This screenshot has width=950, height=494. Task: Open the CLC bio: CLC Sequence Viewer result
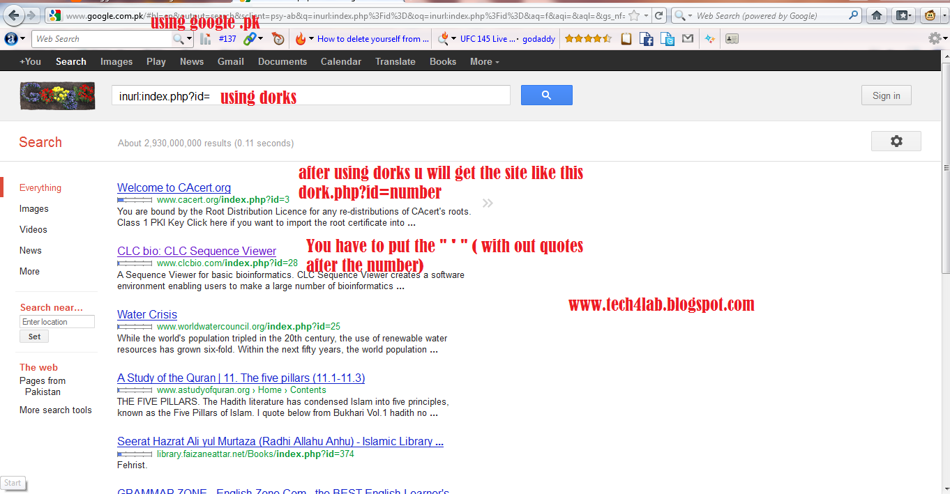(x=197, y=251)
